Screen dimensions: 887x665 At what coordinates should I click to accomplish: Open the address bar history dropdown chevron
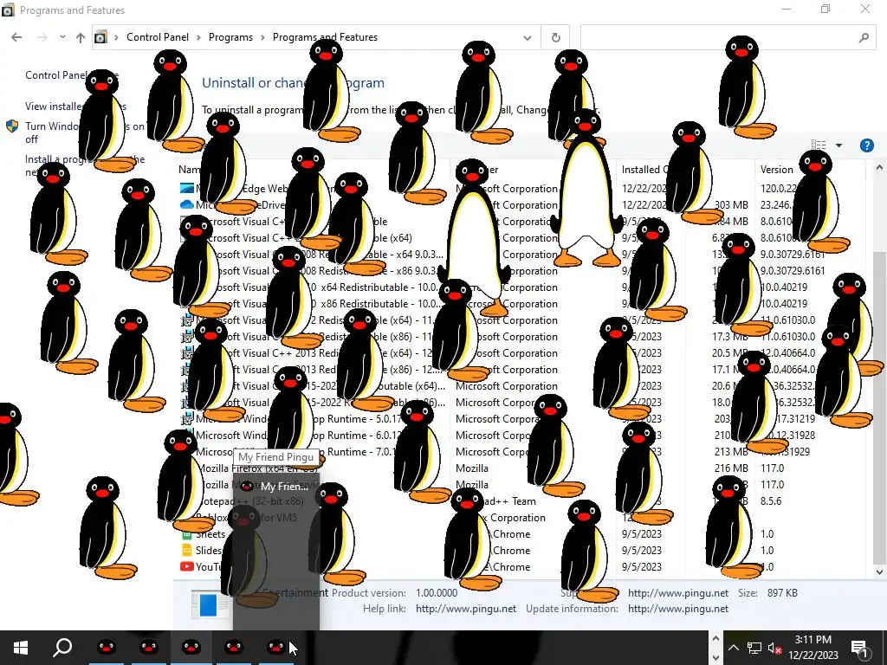528,38
